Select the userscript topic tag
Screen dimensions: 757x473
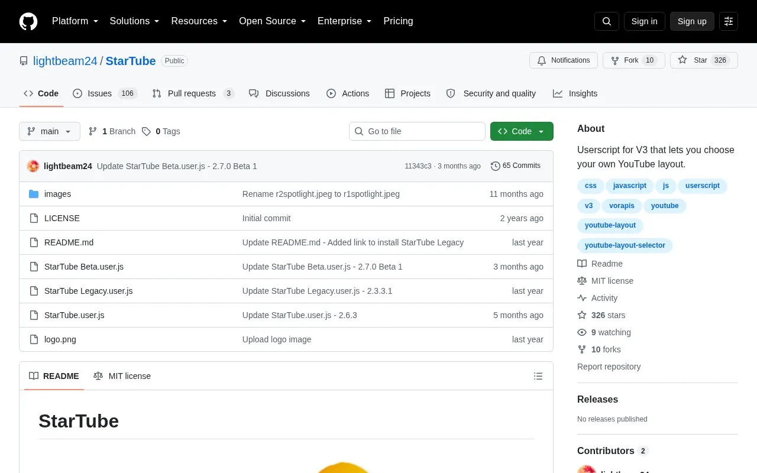[703, 186]
